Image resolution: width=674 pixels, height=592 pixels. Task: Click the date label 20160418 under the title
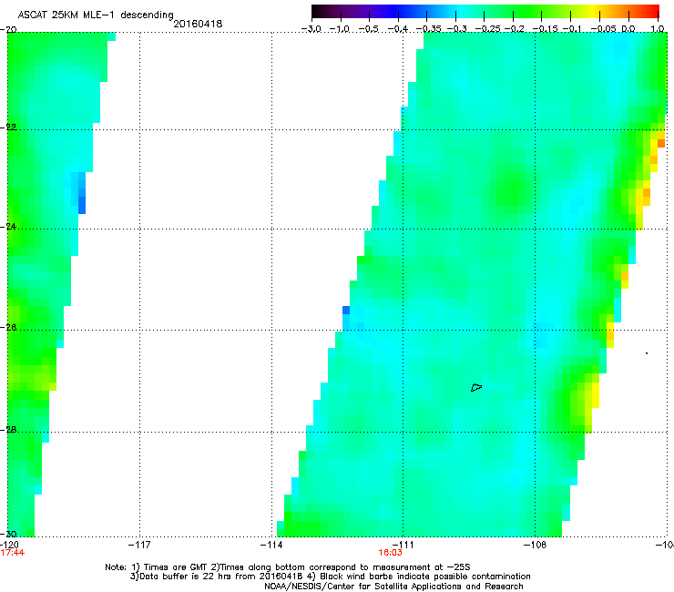198,24
